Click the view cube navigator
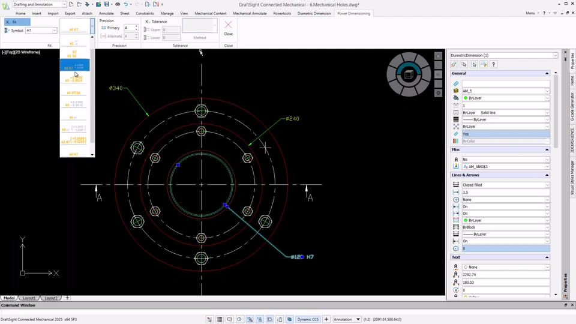The height and width of the screenshot is (324, 576). [409, 74]
